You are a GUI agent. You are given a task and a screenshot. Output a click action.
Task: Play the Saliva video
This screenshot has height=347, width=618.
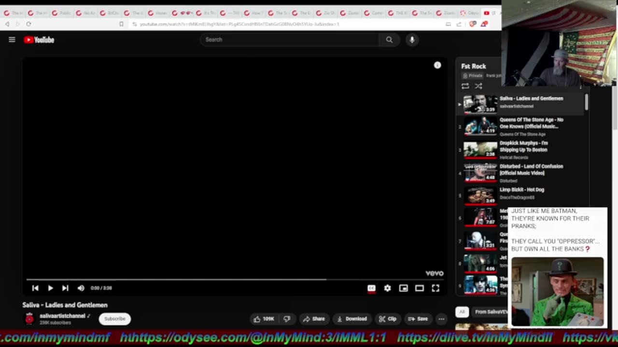tap(50, 288)
